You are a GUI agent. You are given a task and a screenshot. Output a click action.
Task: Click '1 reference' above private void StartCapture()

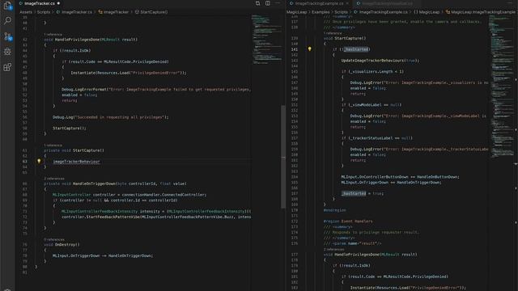coord(53,145)
